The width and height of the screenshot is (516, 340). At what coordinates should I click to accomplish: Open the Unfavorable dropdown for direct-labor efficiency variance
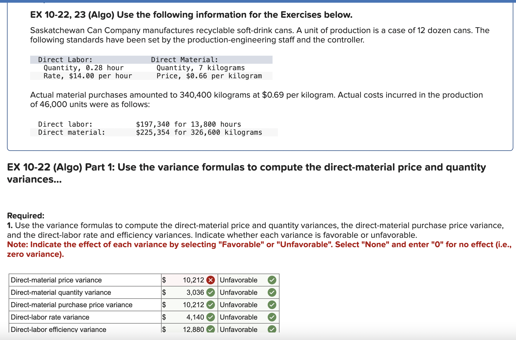[238, 329]
